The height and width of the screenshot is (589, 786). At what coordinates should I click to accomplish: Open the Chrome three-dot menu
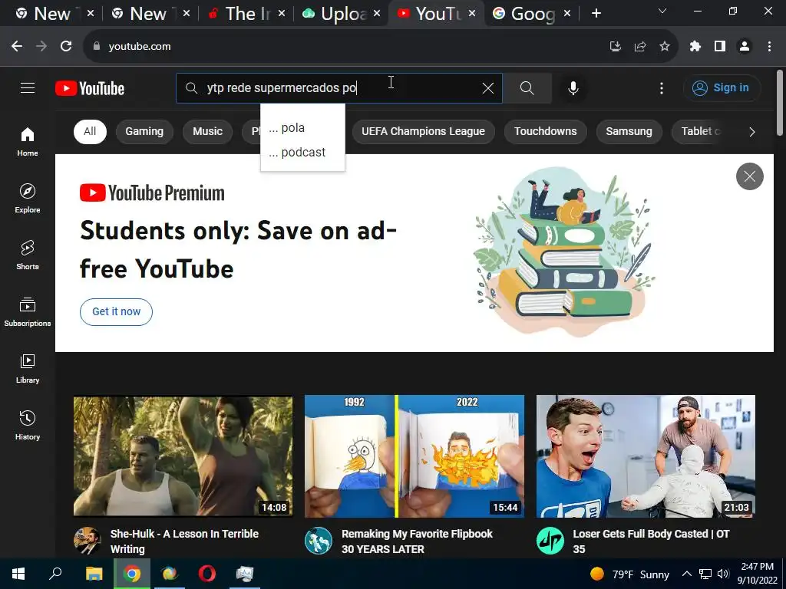click(769, 46)
